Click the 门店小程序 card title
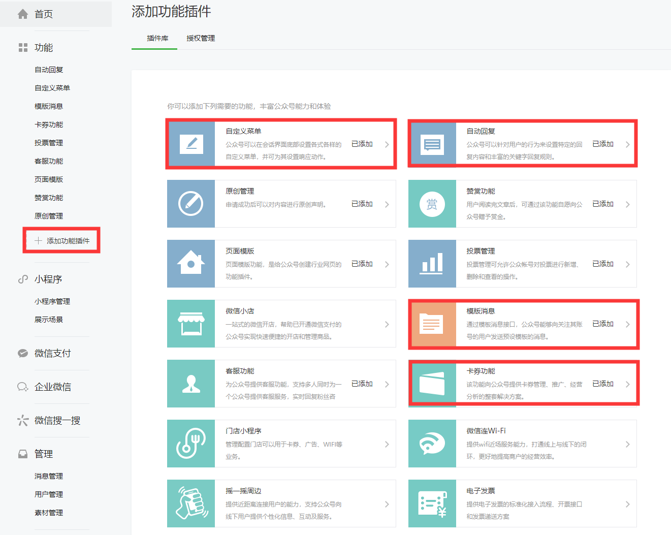Screen dimensions: 671x535 pyautogui.click(x=243, y=431)
